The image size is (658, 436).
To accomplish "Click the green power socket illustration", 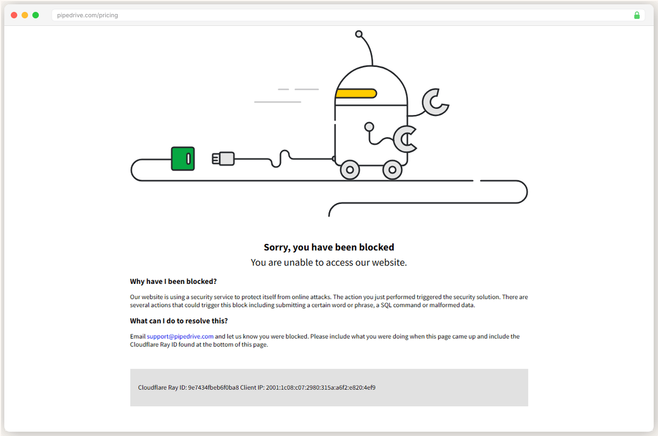I will click(x=183, y=159).
